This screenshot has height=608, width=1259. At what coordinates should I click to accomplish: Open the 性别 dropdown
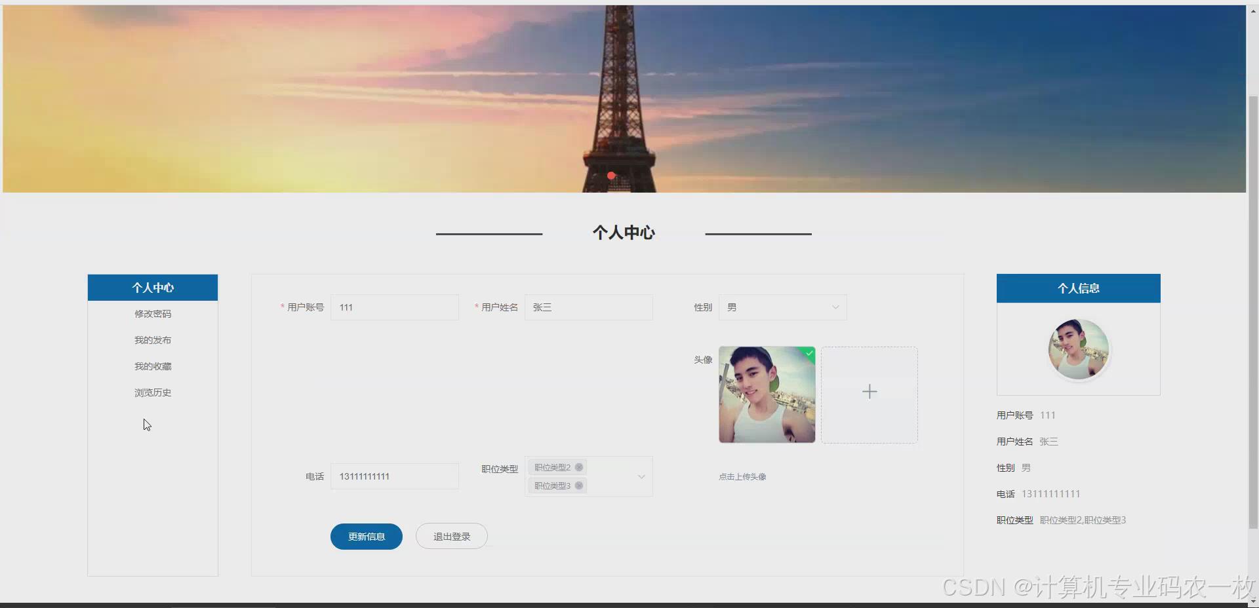point(782,307)
